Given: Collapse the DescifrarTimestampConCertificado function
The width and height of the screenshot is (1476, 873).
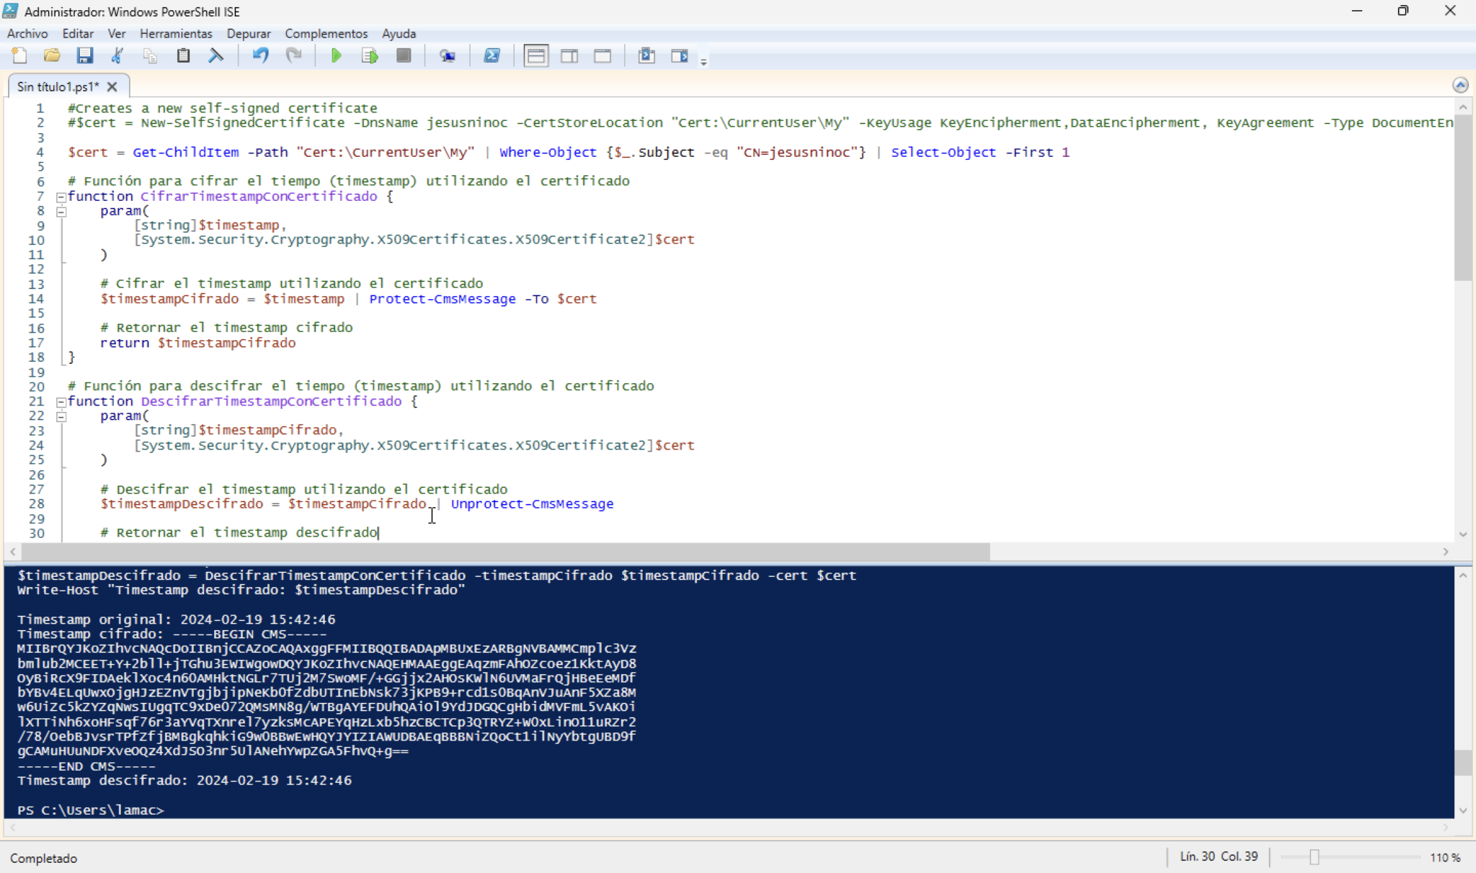Looking at the screenshot, I should (x=61, y=401).
